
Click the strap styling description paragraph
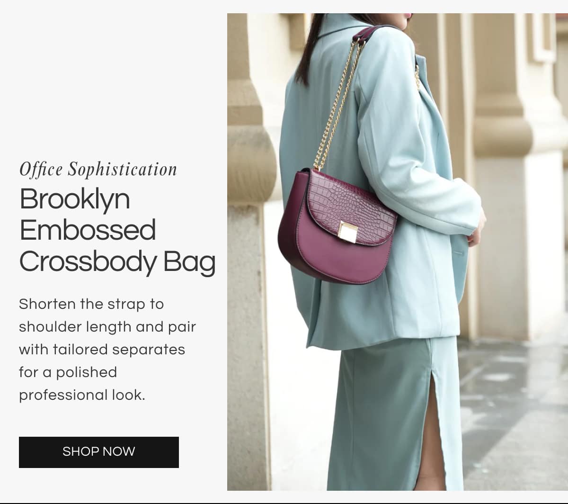107,349
